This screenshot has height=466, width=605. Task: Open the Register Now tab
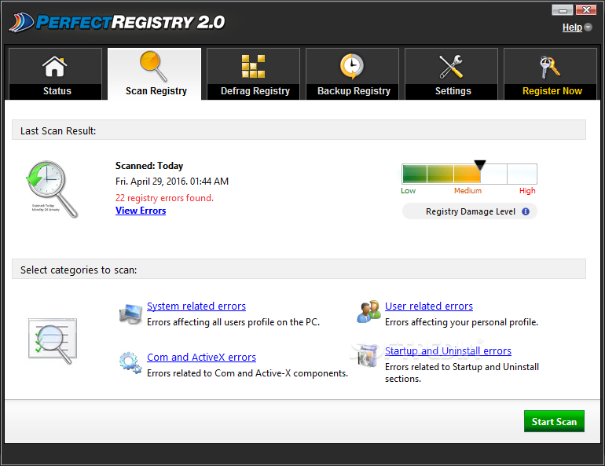[x=550, y=74]
